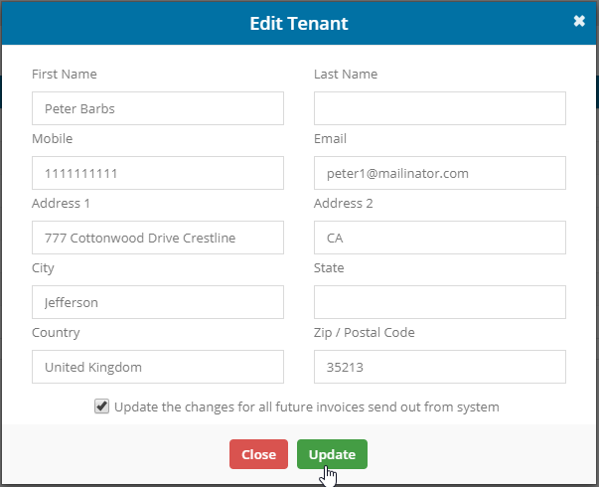Viewport: 599px width, 487px height.
Task: Select the Email field with peter1@mailinator.com
Action: 439,173
